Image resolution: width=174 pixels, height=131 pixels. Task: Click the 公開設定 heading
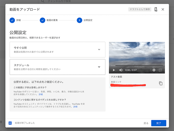click(x=18, y=33)
